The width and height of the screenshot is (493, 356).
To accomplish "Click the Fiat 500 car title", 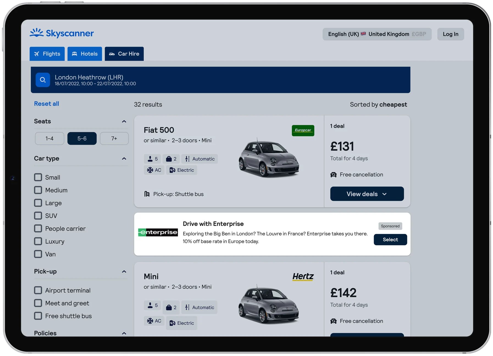I will tap(159, 130).
